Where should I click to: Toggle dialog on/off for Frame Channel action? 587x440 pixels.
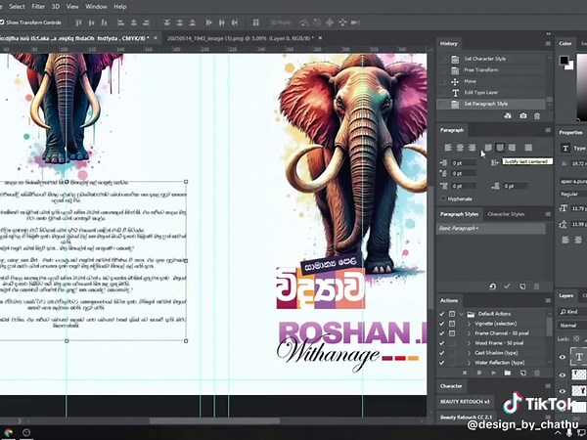pyautogui.click(x=452, y=333)
